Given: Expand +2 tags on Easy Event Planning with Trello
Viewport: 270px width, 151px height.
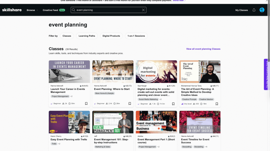Looking at the screenshot, I should [x=59, y=144].
